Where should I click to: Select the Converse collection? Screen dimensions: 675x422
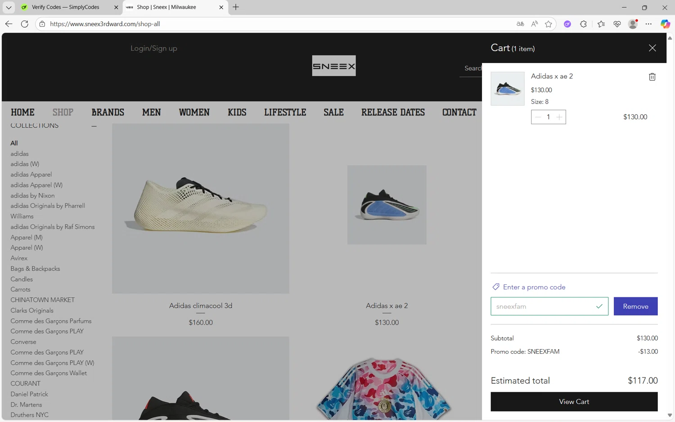point(23,342)
